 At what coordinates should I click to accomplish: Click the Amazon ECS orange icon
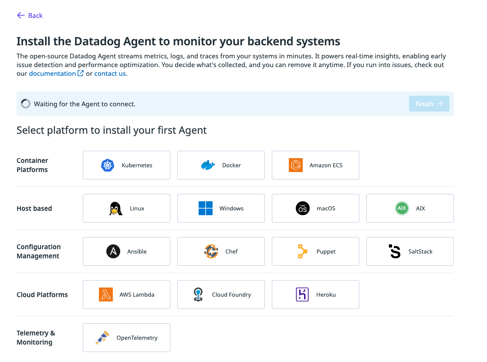pyautogui.click(x=296, y=165)
